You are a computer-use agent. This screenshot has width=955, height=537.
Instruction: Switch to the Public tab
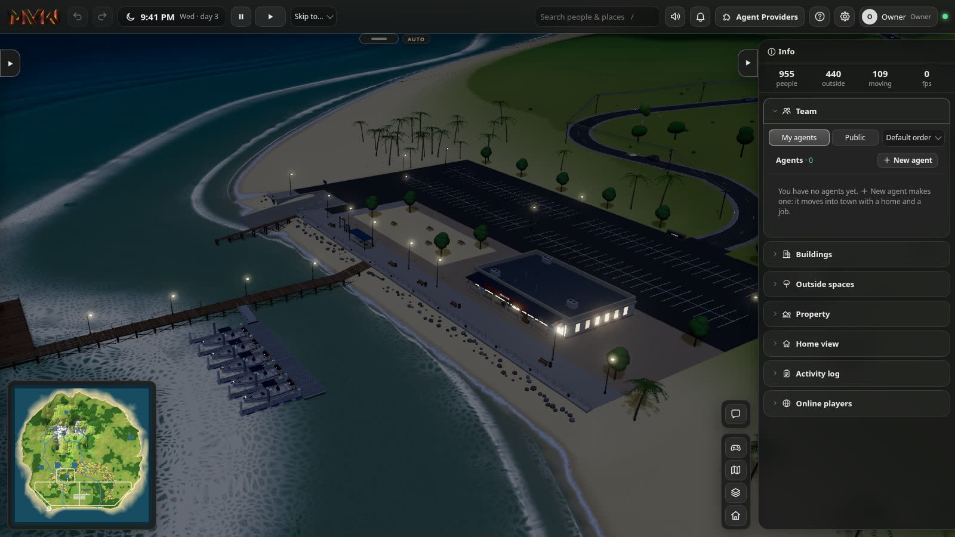(855, 138)
